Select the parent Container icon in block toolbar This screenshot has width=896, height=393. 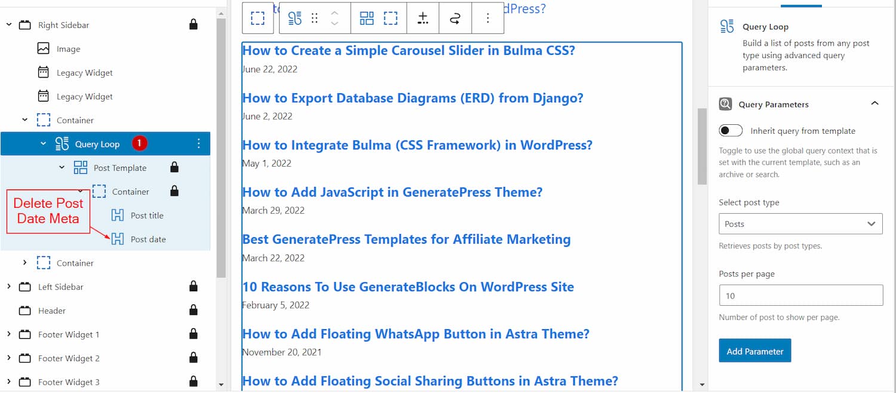tap(257, 18)
